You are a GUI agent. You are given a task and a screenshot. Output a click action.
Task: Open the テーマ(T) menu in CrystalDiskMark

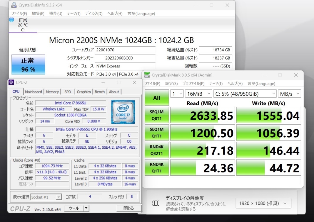pos(216,84)
